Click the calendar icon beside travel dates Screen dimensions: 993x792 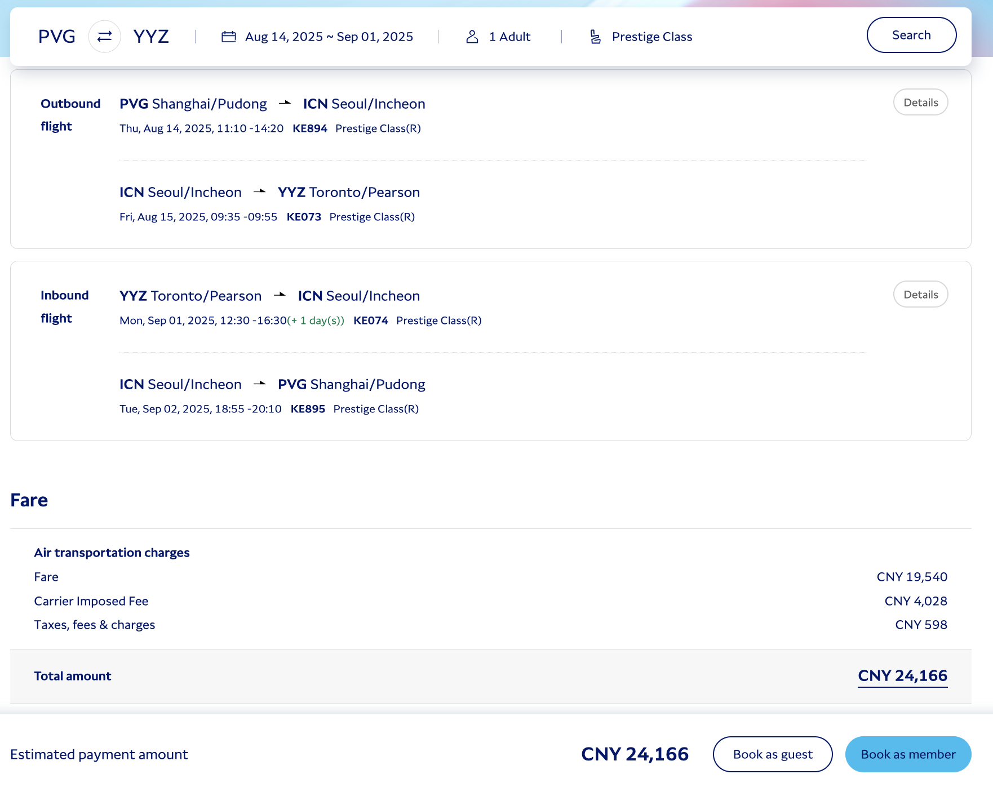(228, 37)
